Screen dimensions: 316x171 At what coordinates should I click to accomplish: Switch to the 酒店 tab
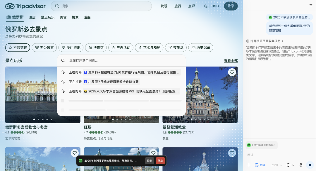coord(32,17)
